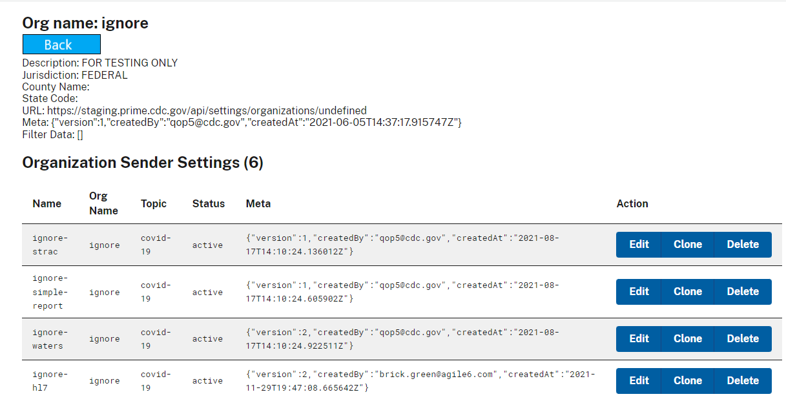Clone the ignore-hl7 sender
The width and height of the screenshot is (786, 401).
pos(687,380)
